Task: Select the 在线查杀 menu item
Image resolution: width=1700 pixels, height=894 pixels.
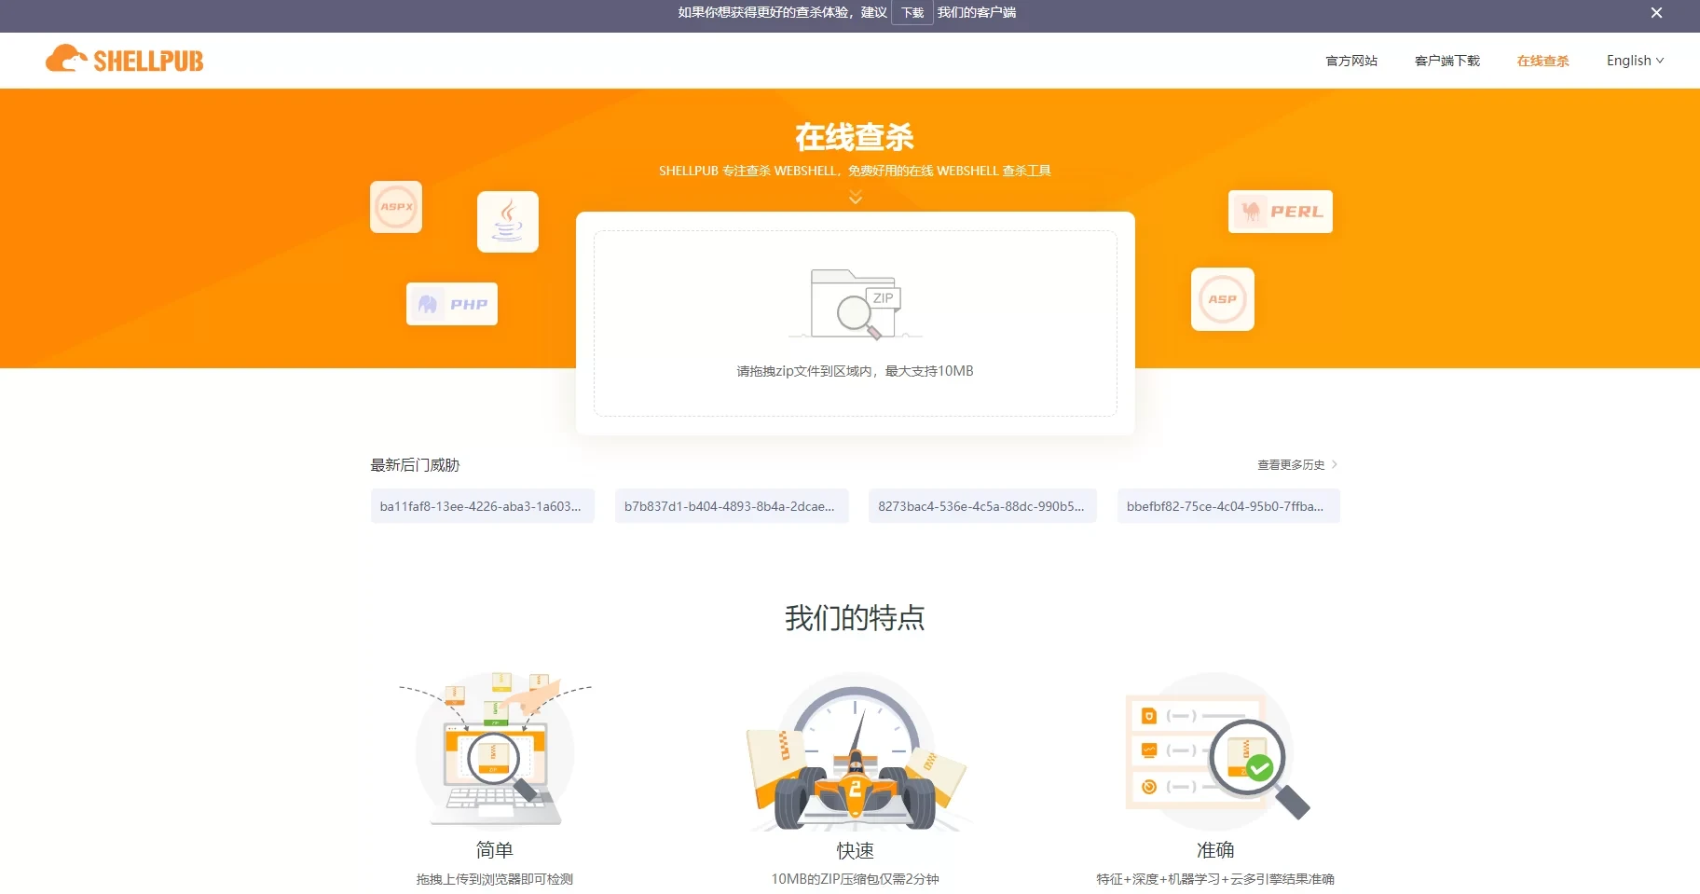Action: 1542,61
